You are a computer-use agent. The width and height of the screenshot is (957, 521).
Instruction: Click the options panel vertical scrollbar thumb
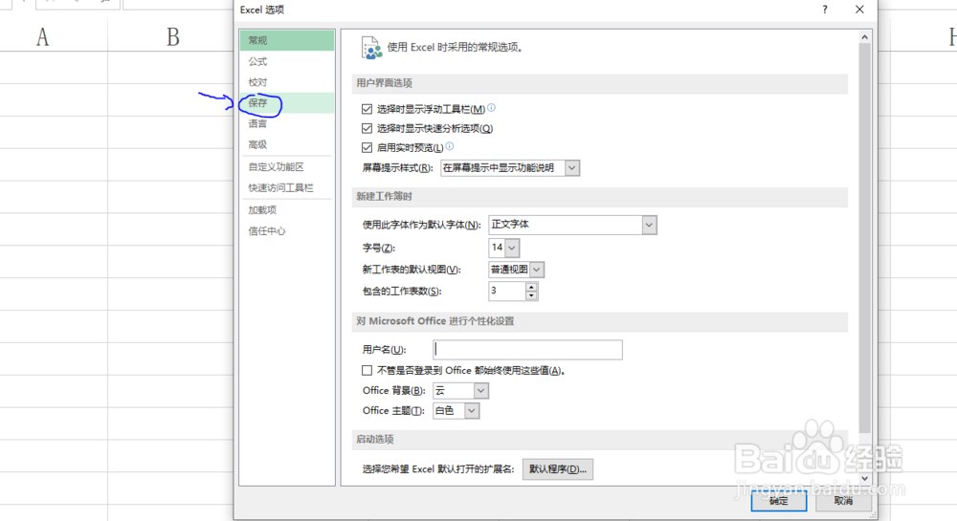coord(864,238)
